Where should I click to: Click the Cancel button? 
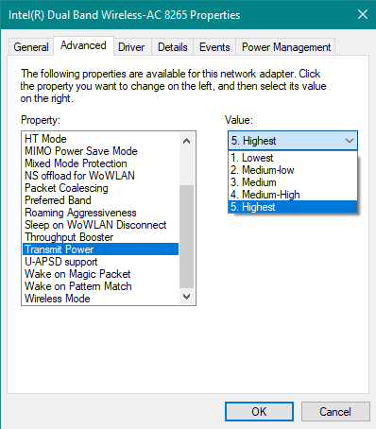[x=335, y=411]
